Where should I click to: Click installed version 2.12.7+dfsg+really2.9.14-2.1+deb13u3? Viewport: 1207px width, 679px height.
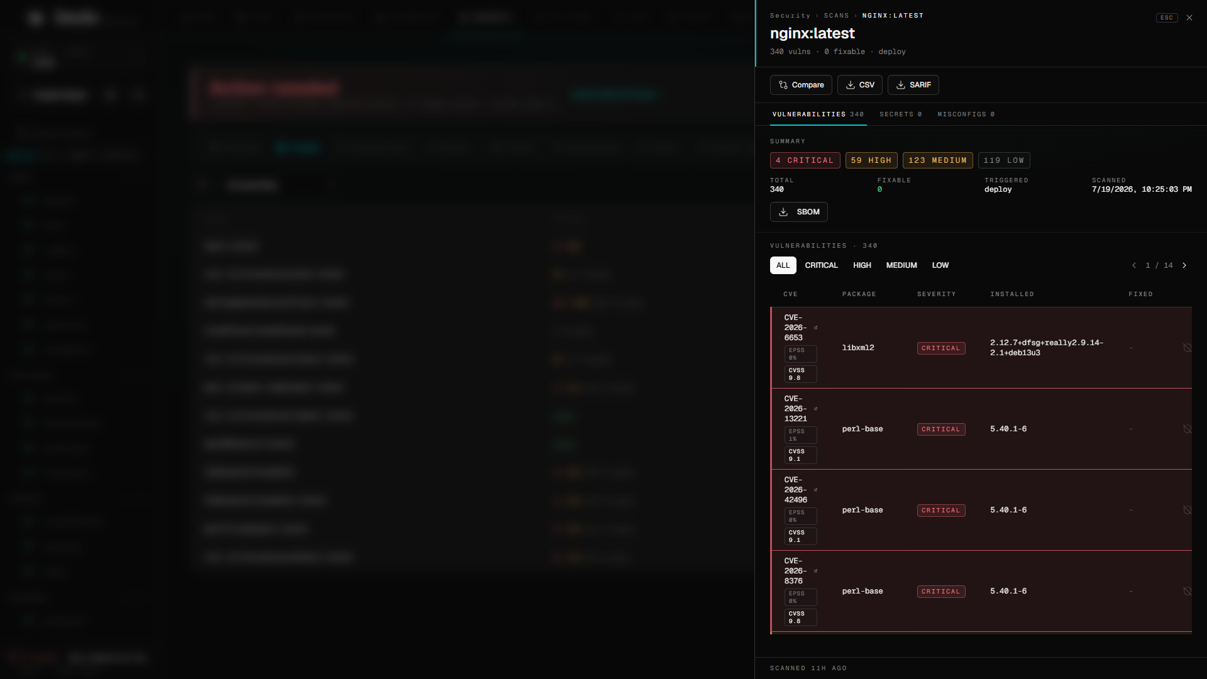[x=1047, y=348]
